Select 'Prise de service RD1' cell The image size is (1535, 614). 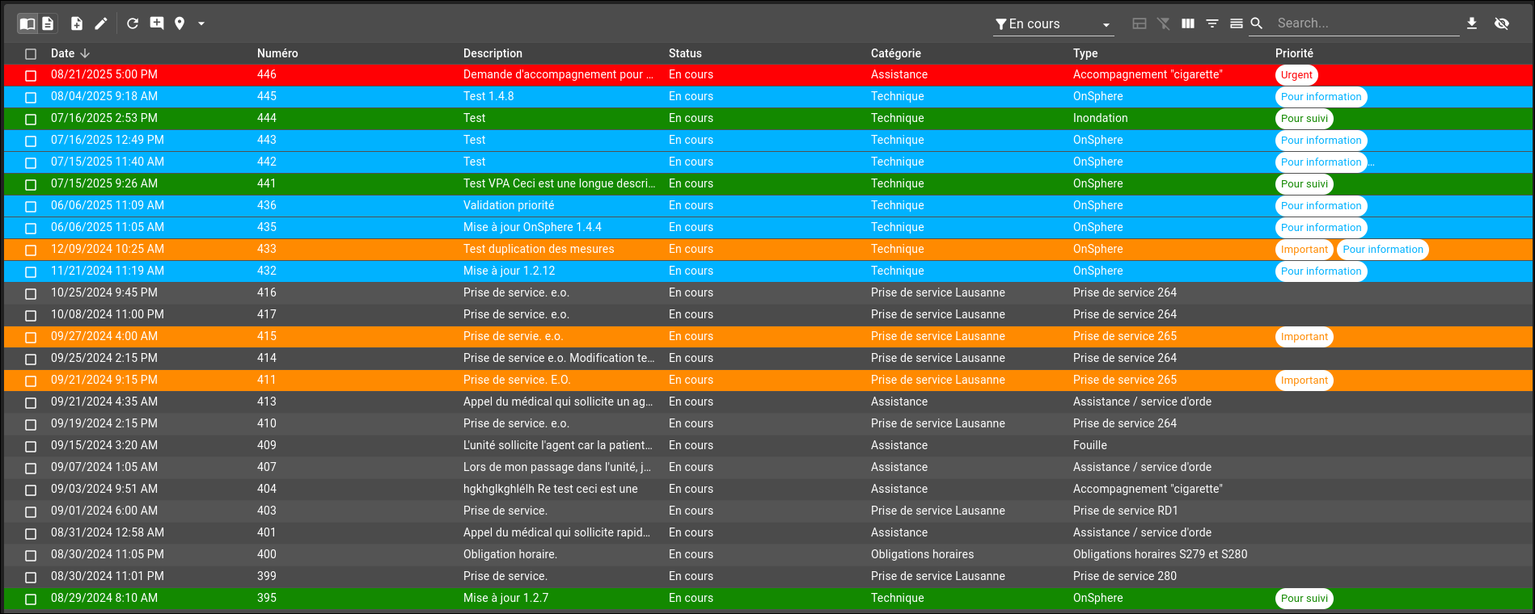(x=1126, y=511)
